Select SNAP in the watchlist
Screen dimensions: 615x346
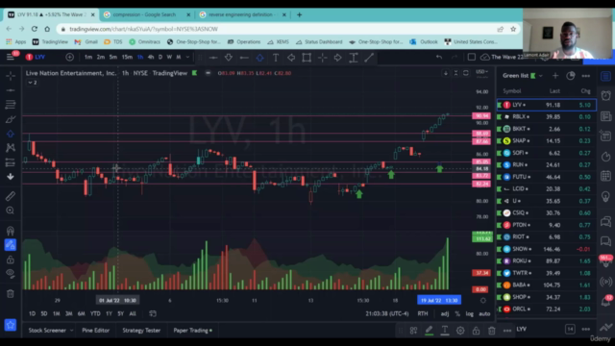point(547,141)
